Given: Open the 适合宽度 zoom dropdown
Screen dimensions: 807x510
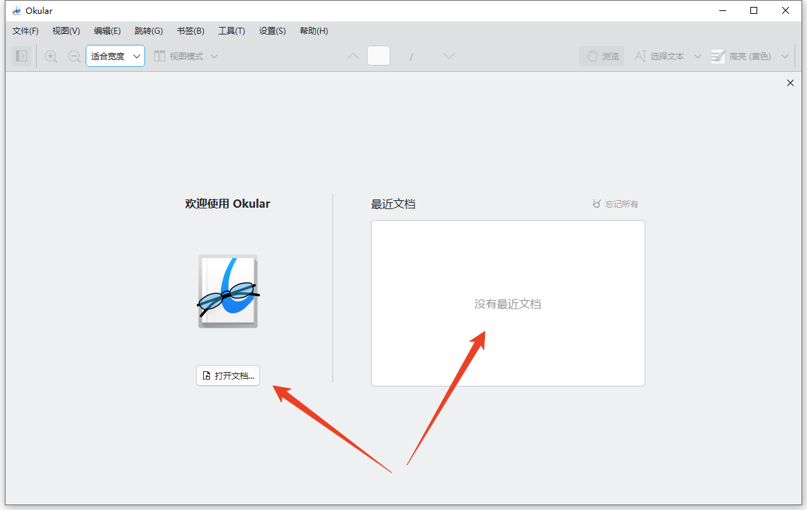Looking at the screenshot, I should click(115, 57).
